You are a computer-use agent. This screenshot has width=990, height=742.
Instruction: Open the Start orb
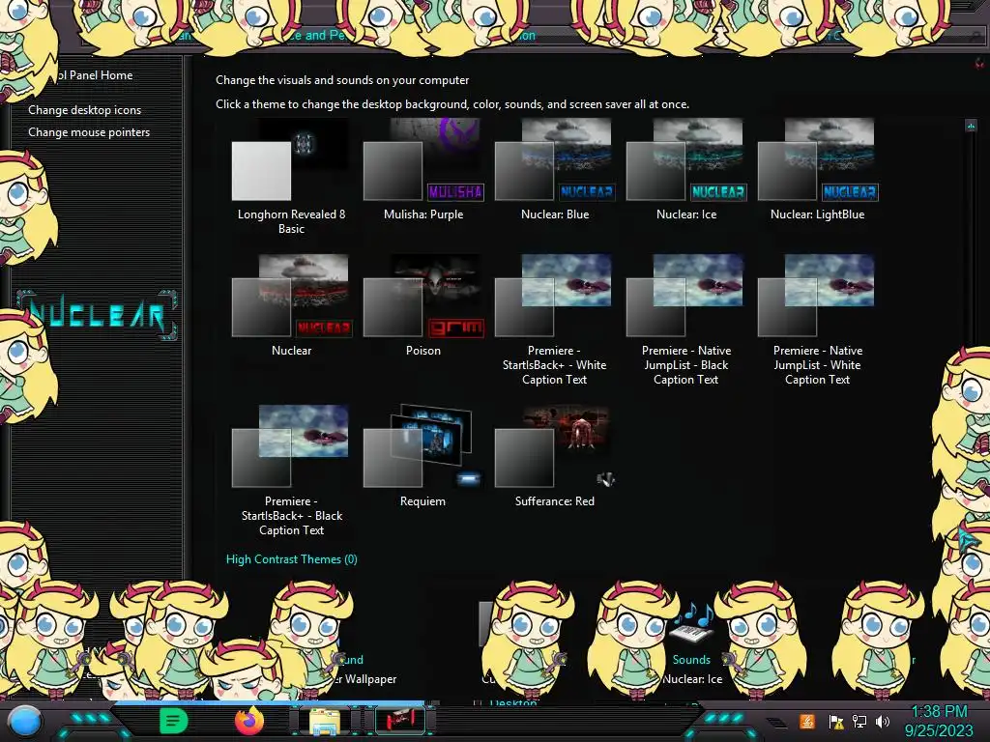click(x=25, y=722)
